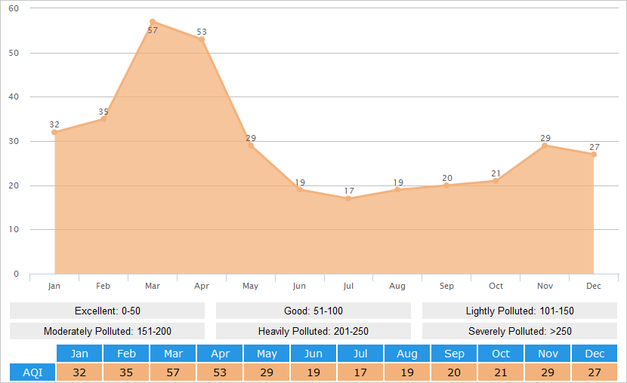Select the 'Excellent: 0-50' legend box
Screen dimensions: 627x383
click(x=107, y=311)
